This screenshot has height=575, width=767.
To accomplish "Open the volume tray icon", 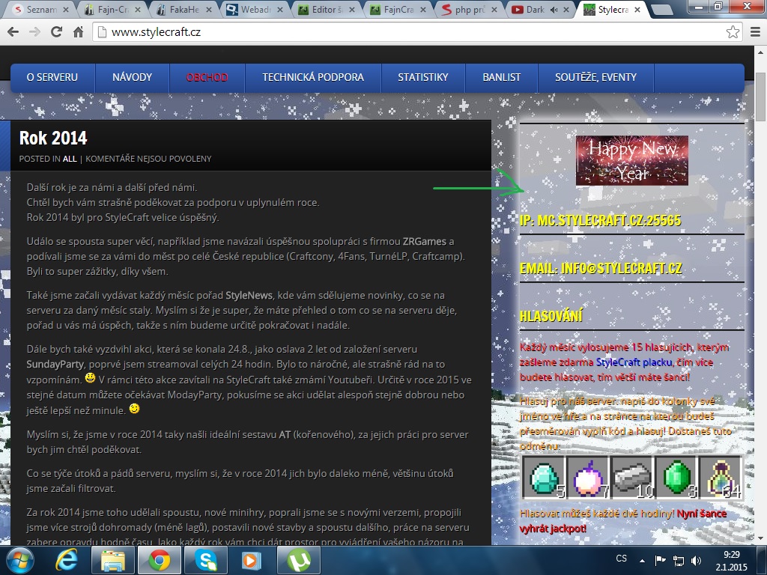I will click(696, 561).
